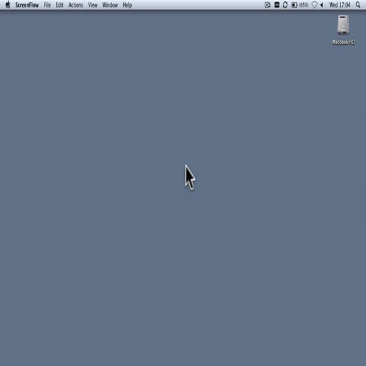Click the battery status icon
This screenshot has height=366, width=366.
tap(294, 5)
